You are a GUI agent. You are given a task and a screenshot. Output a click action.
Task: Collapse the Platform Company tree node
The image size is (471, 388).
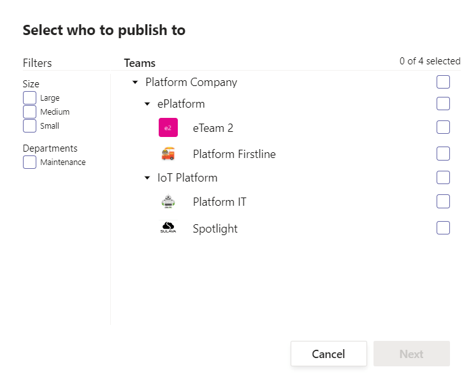coord(135,82)
